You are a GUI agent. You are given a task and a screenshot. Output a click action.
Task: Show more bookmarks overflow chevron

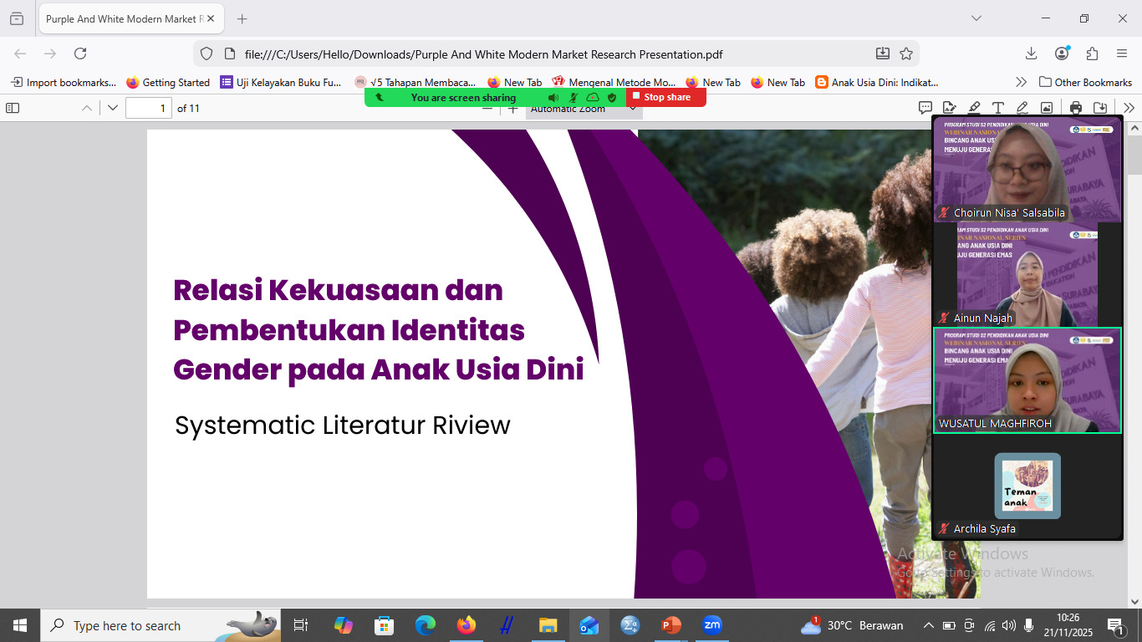(x=1021, y=82)
